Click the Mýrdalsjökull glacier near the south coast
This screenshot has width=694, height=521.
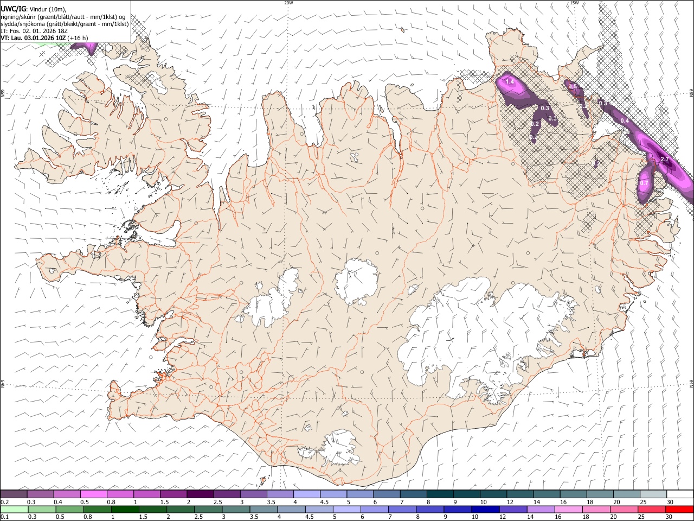(339, 448)
